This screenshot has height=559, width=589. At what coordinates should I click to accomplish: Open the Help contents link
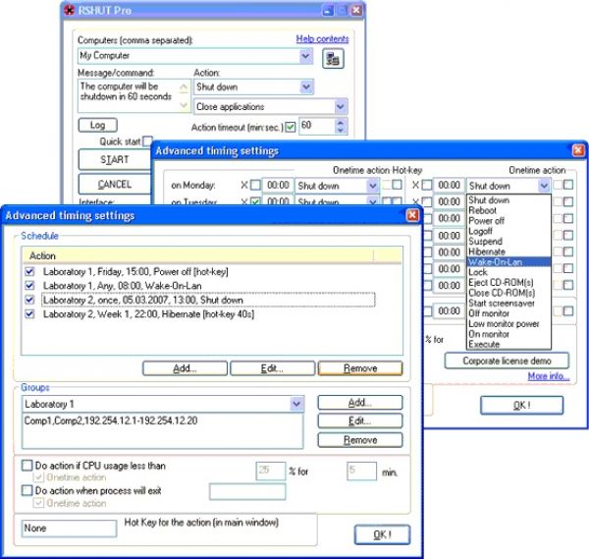(x=322, y=38)
